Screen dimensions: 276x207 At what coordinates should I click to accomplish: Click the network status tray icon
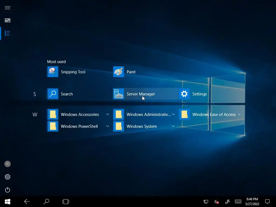(206, 202)
